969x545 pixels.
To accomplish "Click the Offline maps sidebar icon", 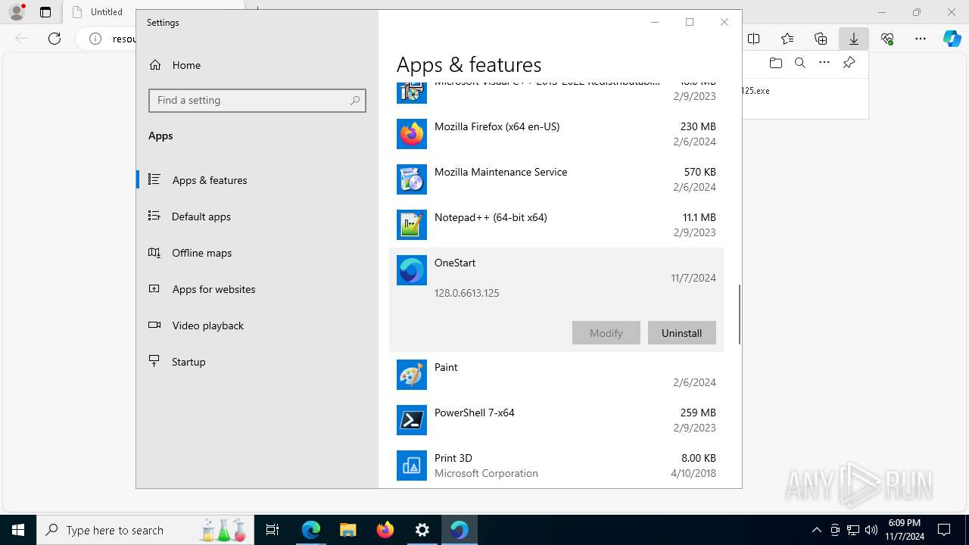I will pyautogui.click(x=154, y=252).
